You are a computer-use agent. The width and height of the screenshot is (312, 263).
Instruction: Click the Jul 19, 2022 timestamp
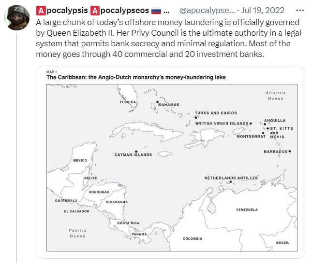point(263,10)
